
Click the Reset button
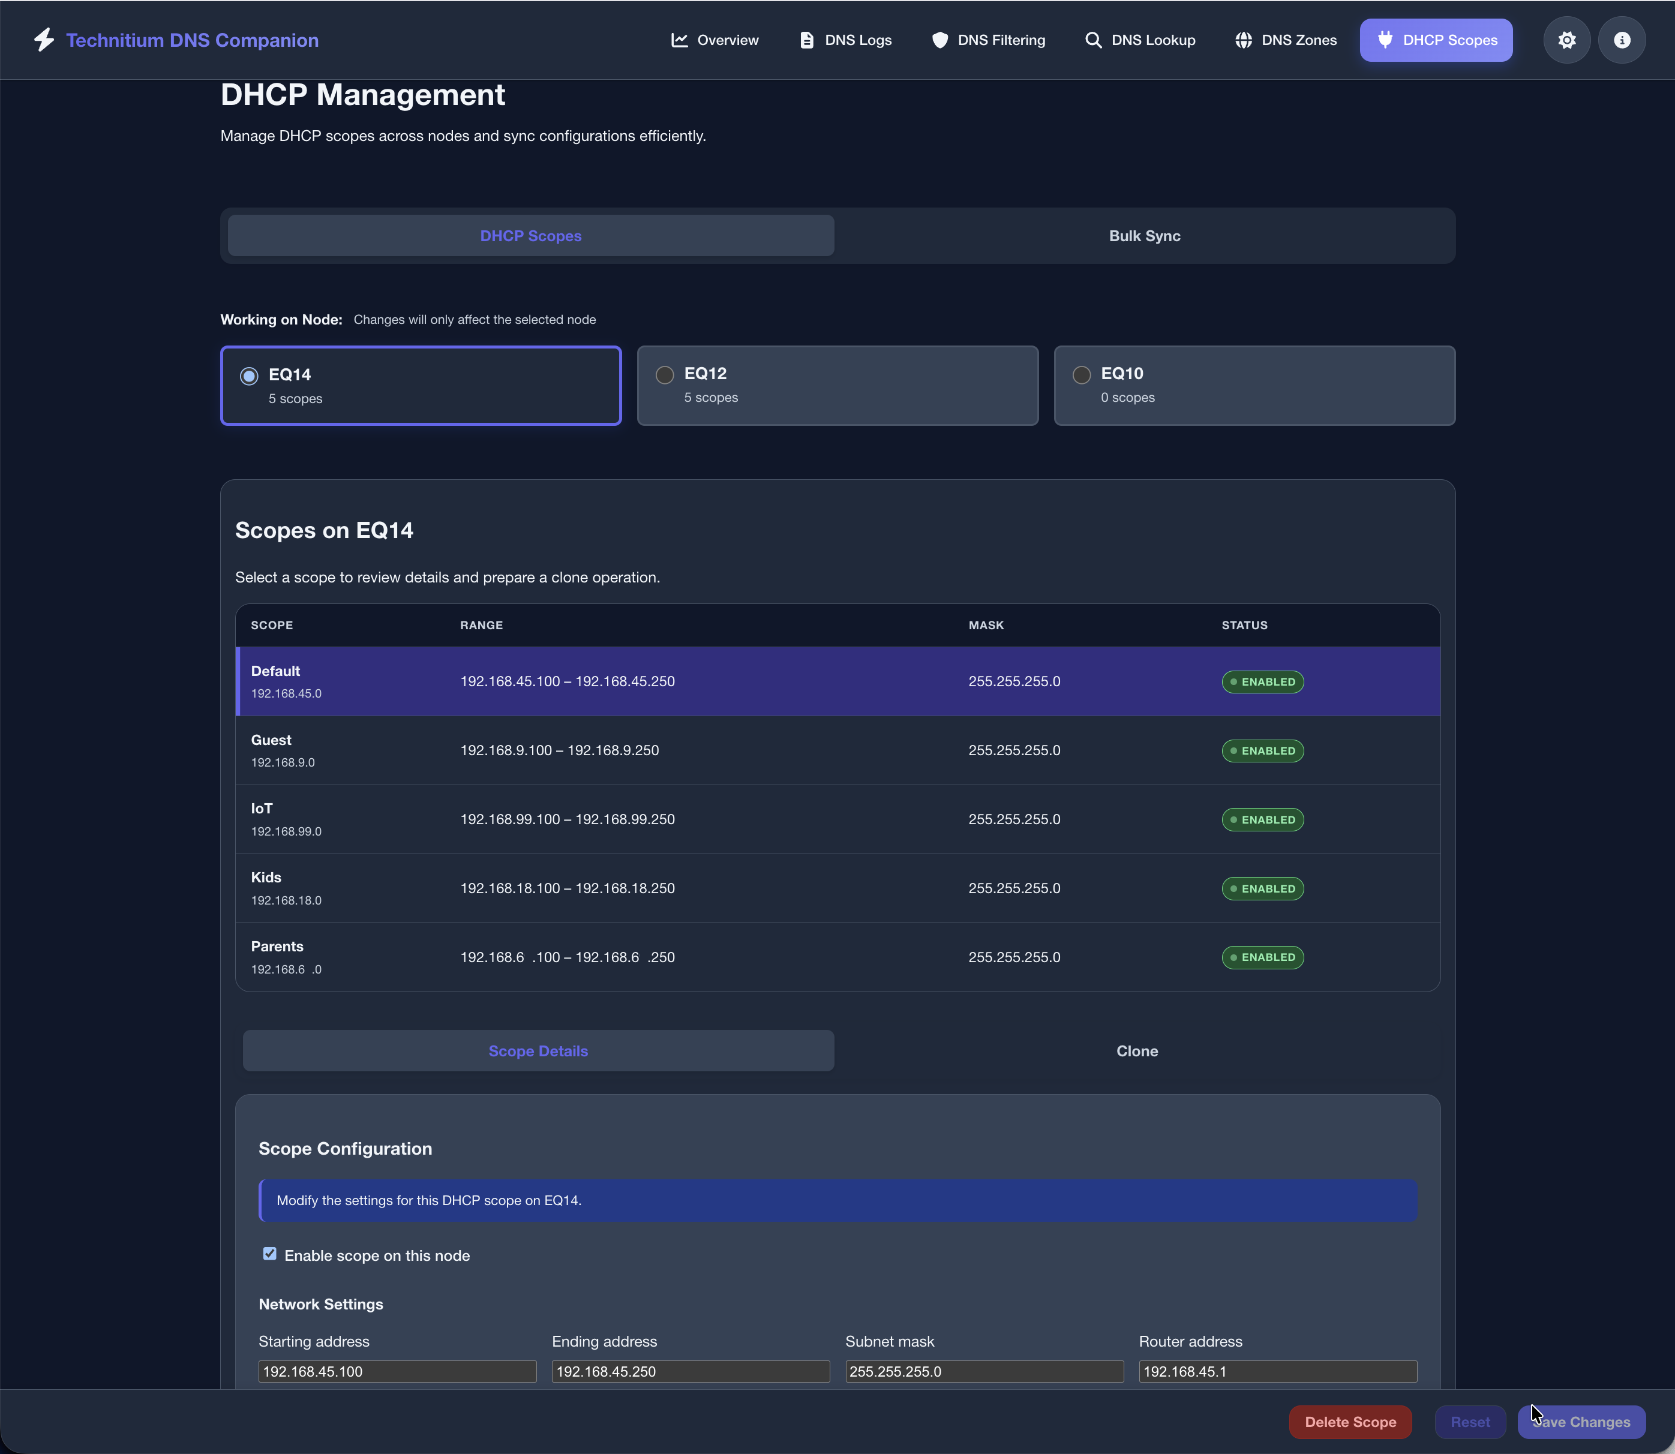(1470, 1422)
